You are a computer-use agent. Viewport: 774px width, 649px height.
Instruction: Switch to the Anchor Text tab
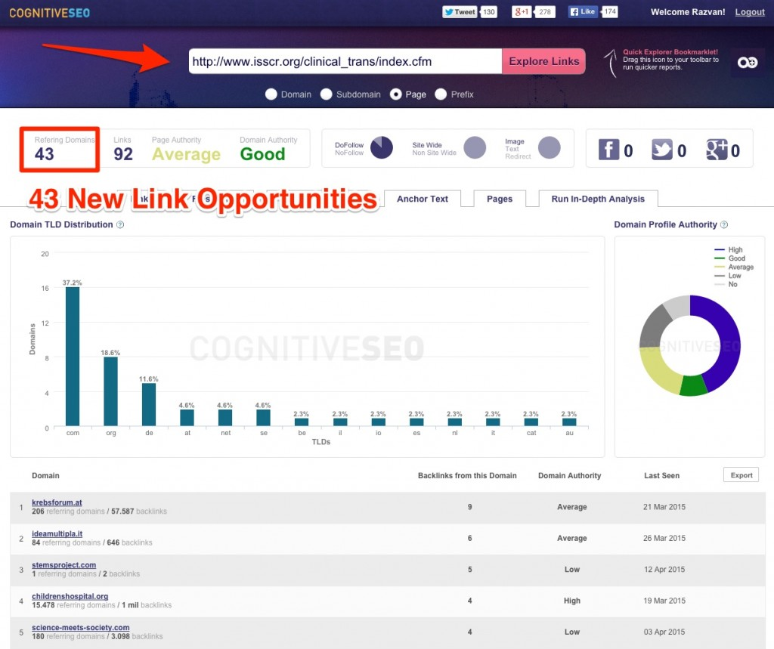(423, 199)
